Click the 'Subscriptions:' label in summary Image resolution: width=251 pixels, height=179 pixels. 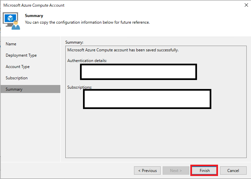[80, 87]
